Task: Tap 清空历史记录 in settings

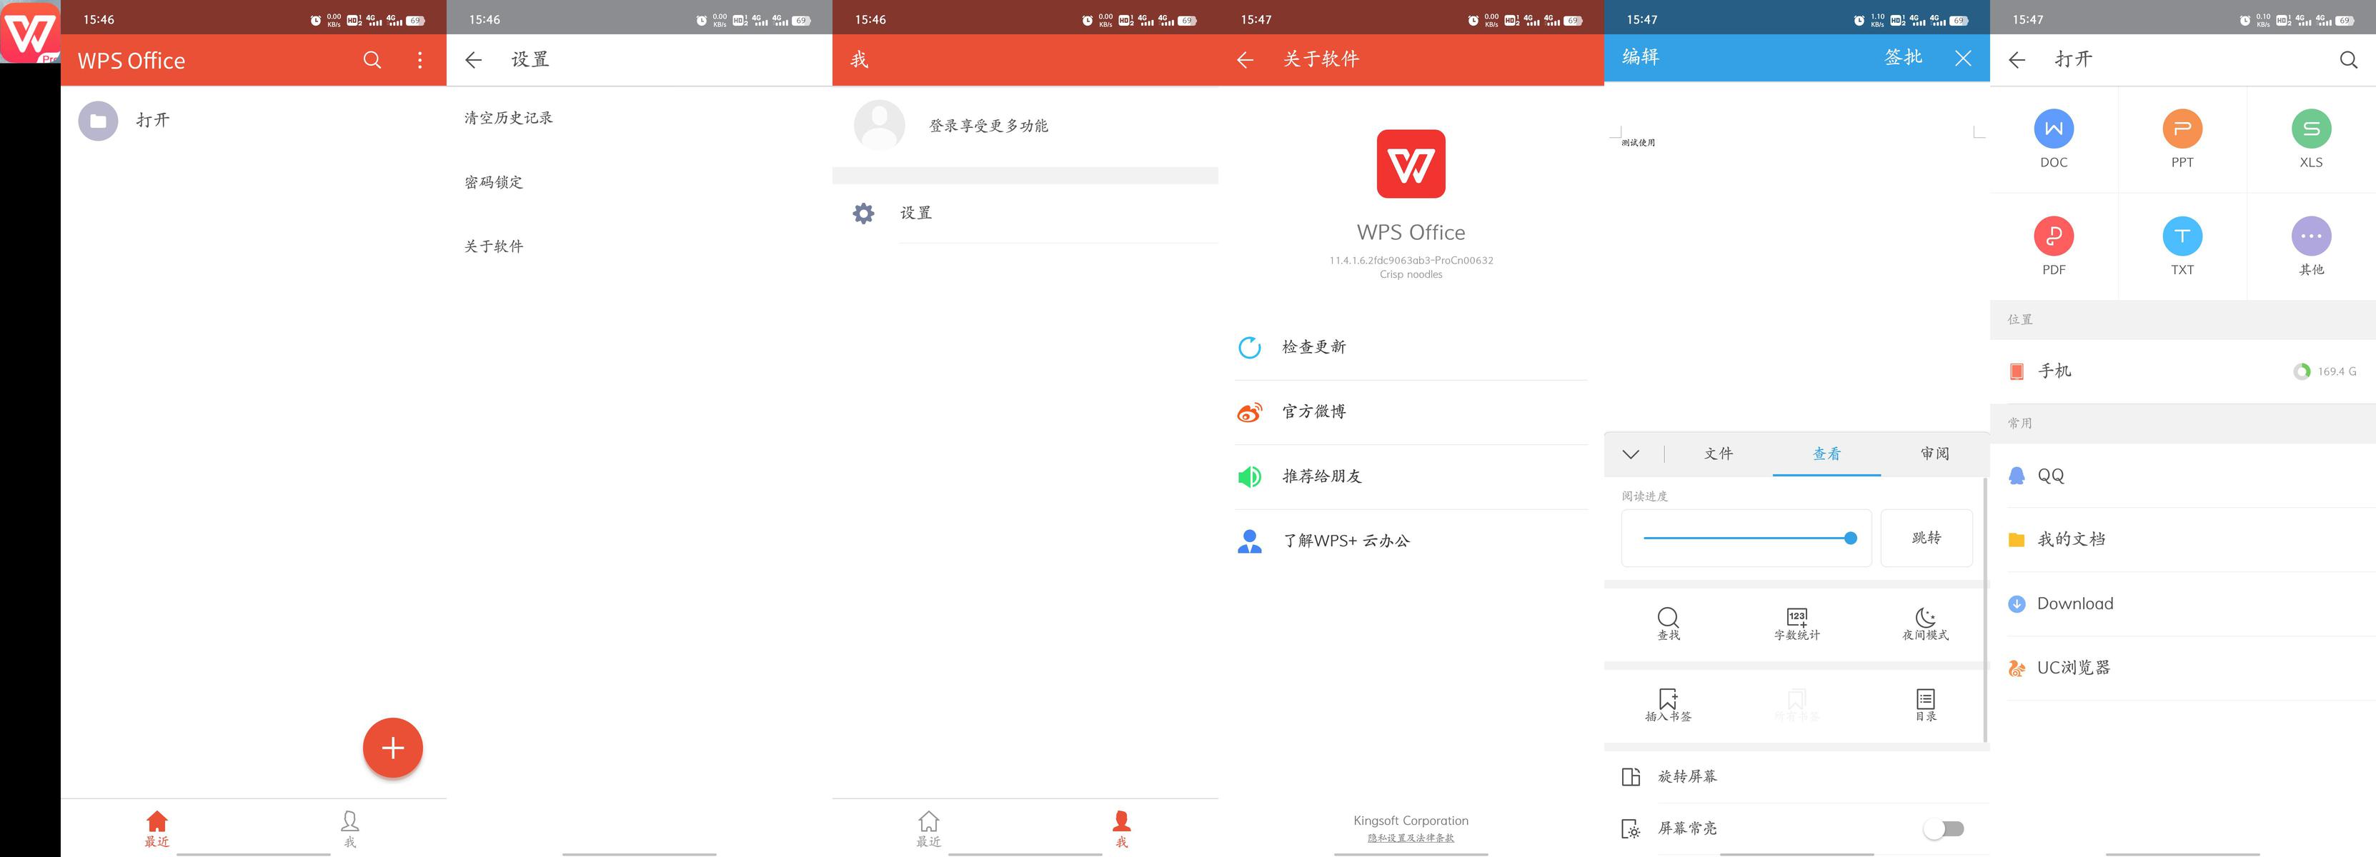Action: click(x=508, y=118)
